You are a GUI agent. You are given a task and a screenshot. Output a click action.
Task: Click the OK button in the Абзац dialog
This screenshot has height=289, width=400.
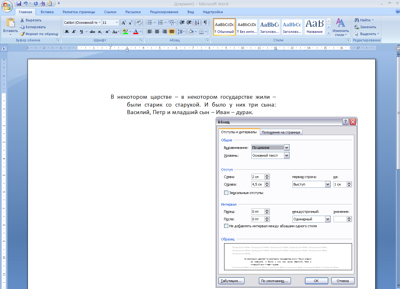point(316,281)
